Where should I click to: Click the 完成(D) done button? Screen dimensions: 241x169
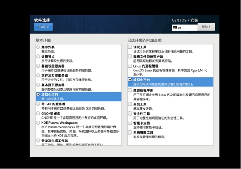pos(43,27)
